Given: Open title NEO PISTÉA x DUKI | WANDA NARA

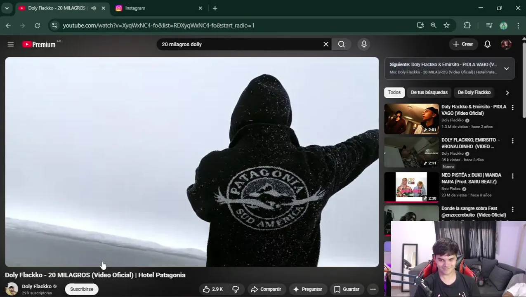Looking at the screenshot, I should point(471,178).
